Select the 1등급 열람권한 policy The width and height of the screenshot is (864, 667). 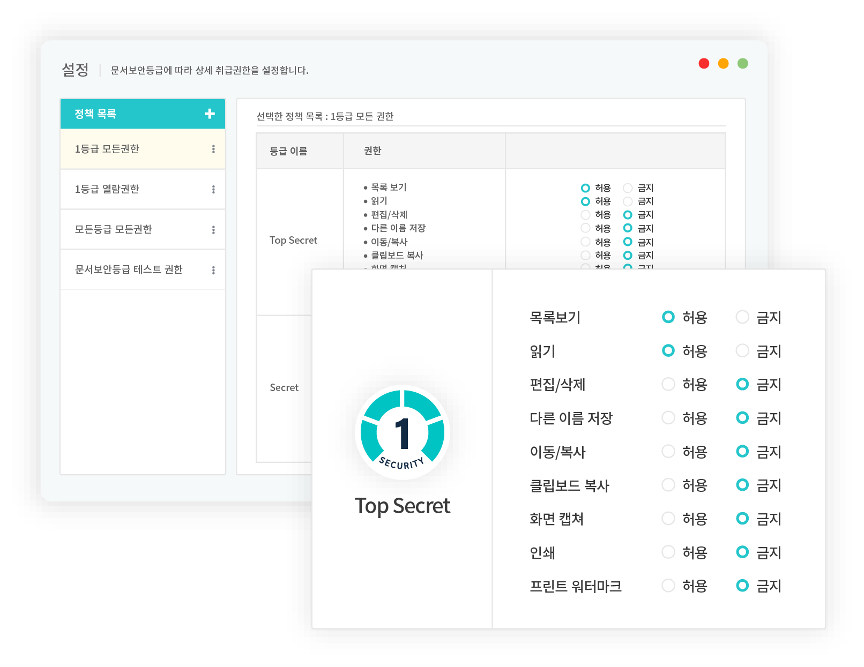[107, 189]
